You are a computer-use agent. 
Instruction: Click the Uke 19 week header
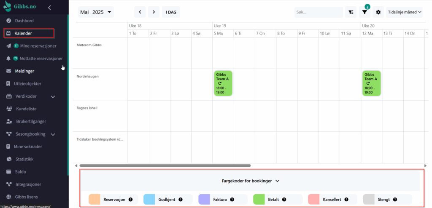(220, 26)
